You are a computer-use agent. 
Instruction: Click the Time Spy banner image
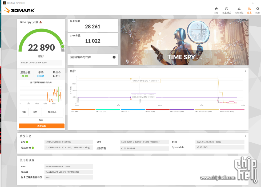184,42
